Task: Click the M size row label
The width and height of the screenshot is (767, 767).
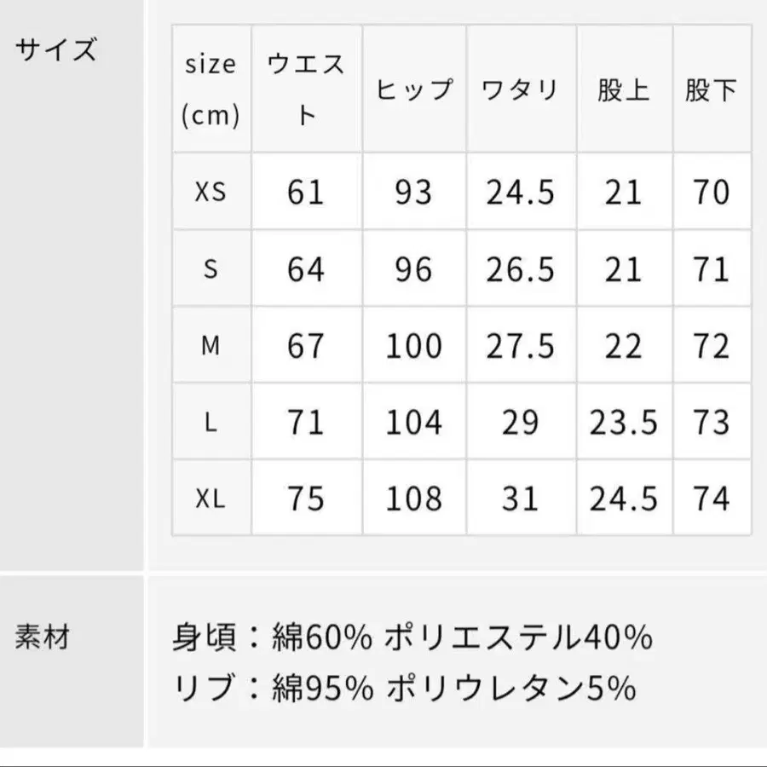Action: [210, 346]
